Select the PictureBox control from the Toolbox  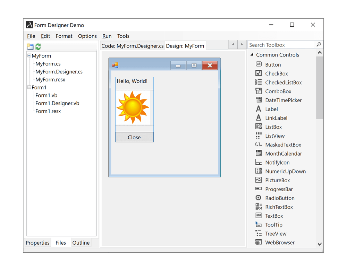tap(277, 180)
